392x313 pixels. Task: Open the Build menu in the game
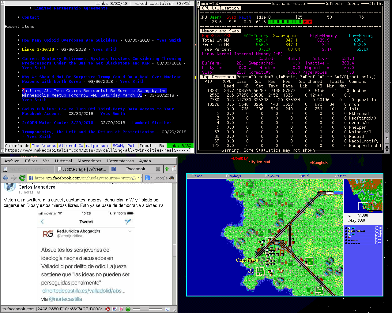304,176
